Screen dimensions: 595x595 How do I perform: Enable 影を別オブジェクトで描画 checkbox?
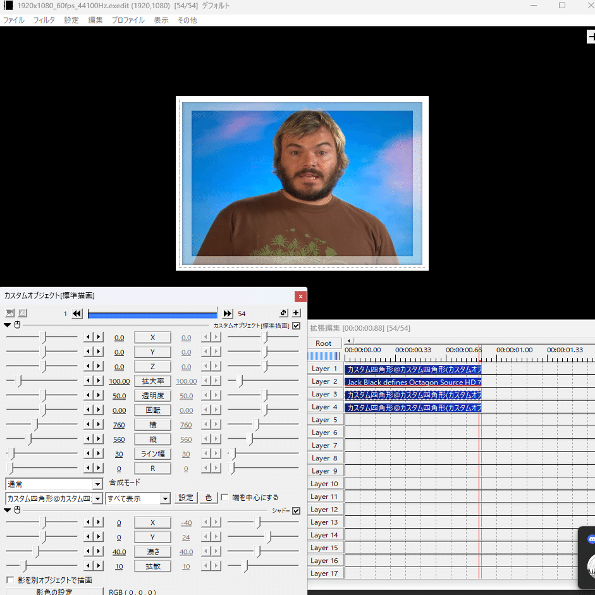(10, 580)
